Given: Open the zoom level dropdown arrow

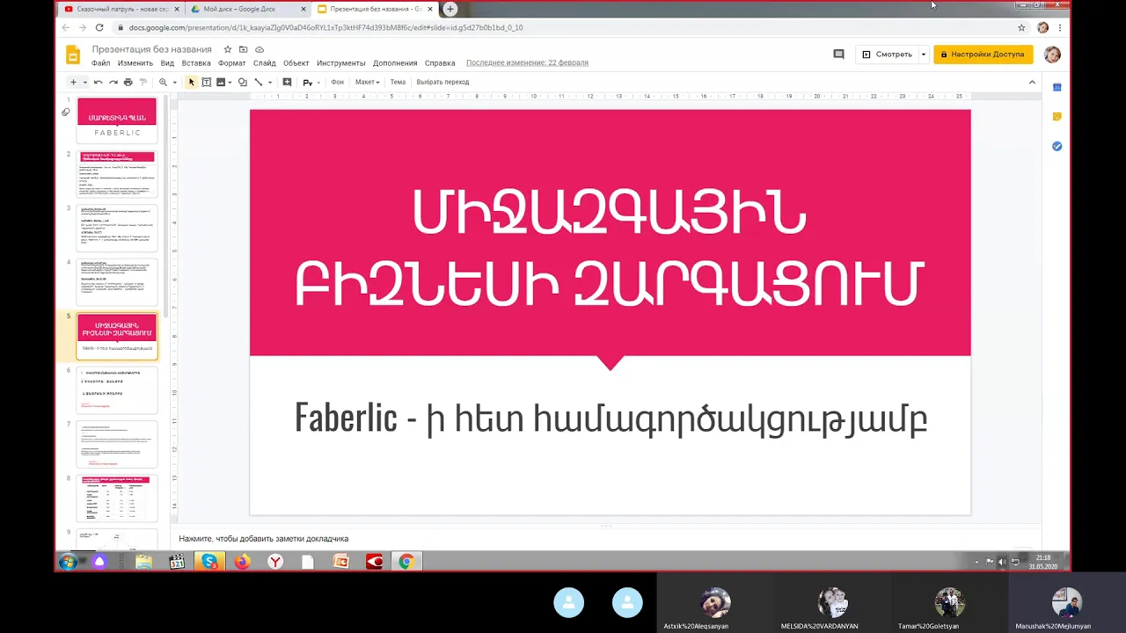Looking at the screenshot, I should tap(174, 82).
